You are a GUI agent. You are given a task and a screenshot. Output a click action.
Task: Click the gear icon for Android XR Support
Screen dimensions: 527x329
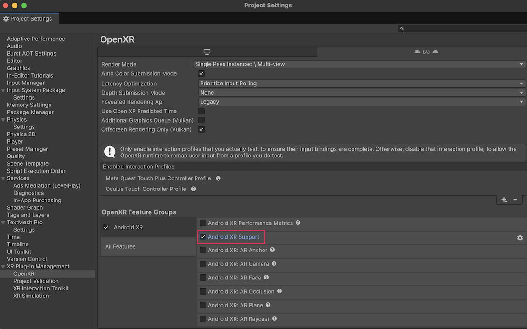pos(520,238)
